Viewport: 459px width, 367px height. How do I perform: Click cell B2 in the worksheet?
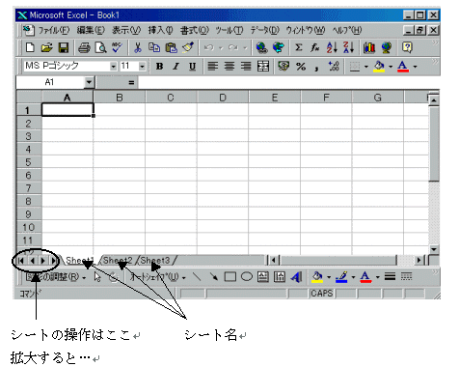120,124
